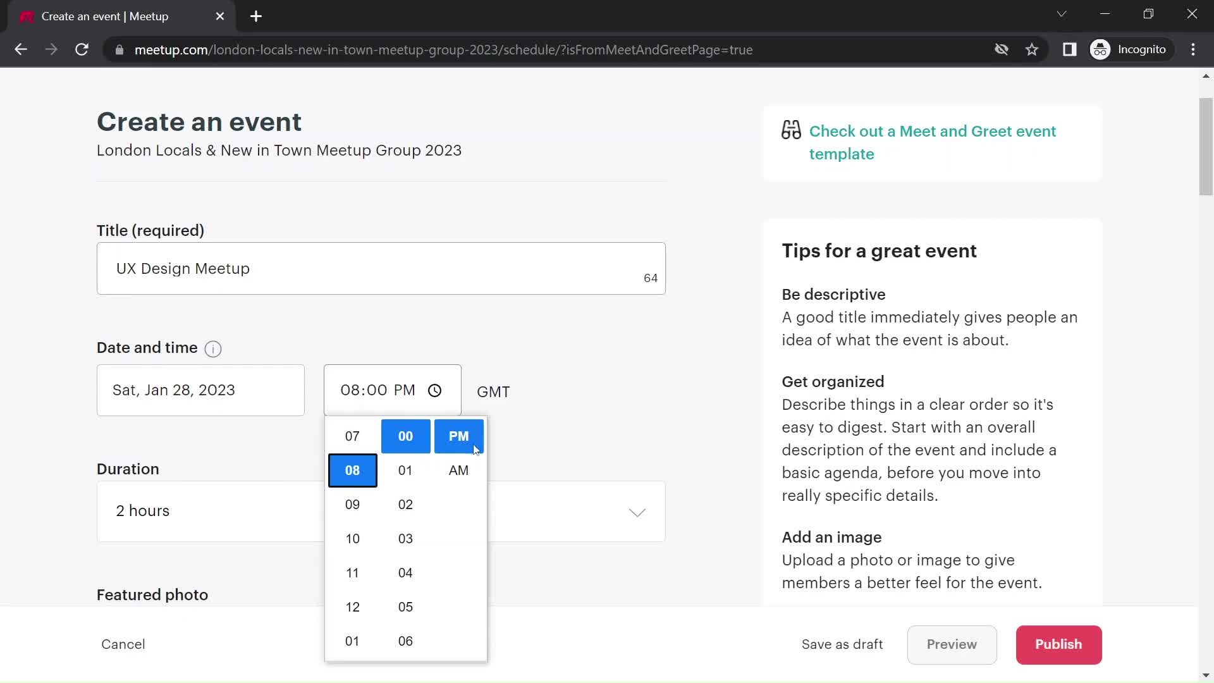Click the info icon next to Date and time
Viewport: 1214px width, 683px height.
214,348
